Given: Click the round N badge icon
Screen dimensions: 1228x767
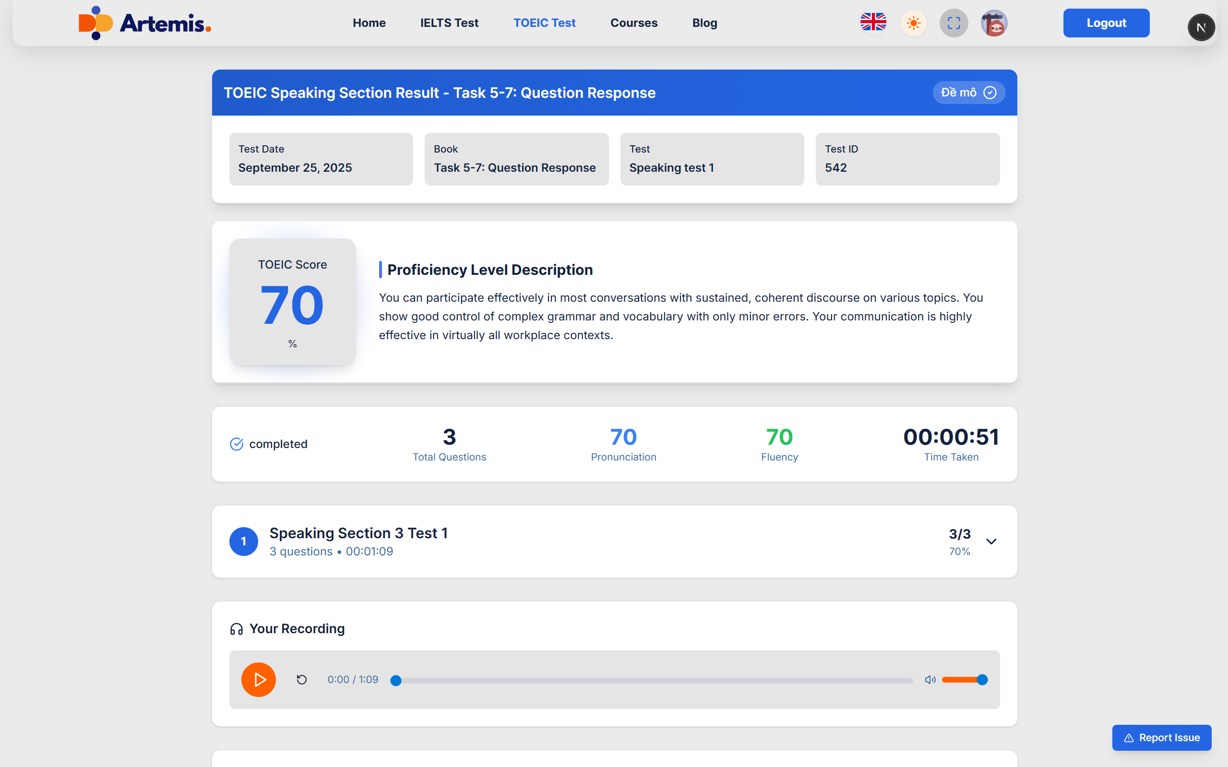Looking at the screenshot, I should [x=1201, y=27].
